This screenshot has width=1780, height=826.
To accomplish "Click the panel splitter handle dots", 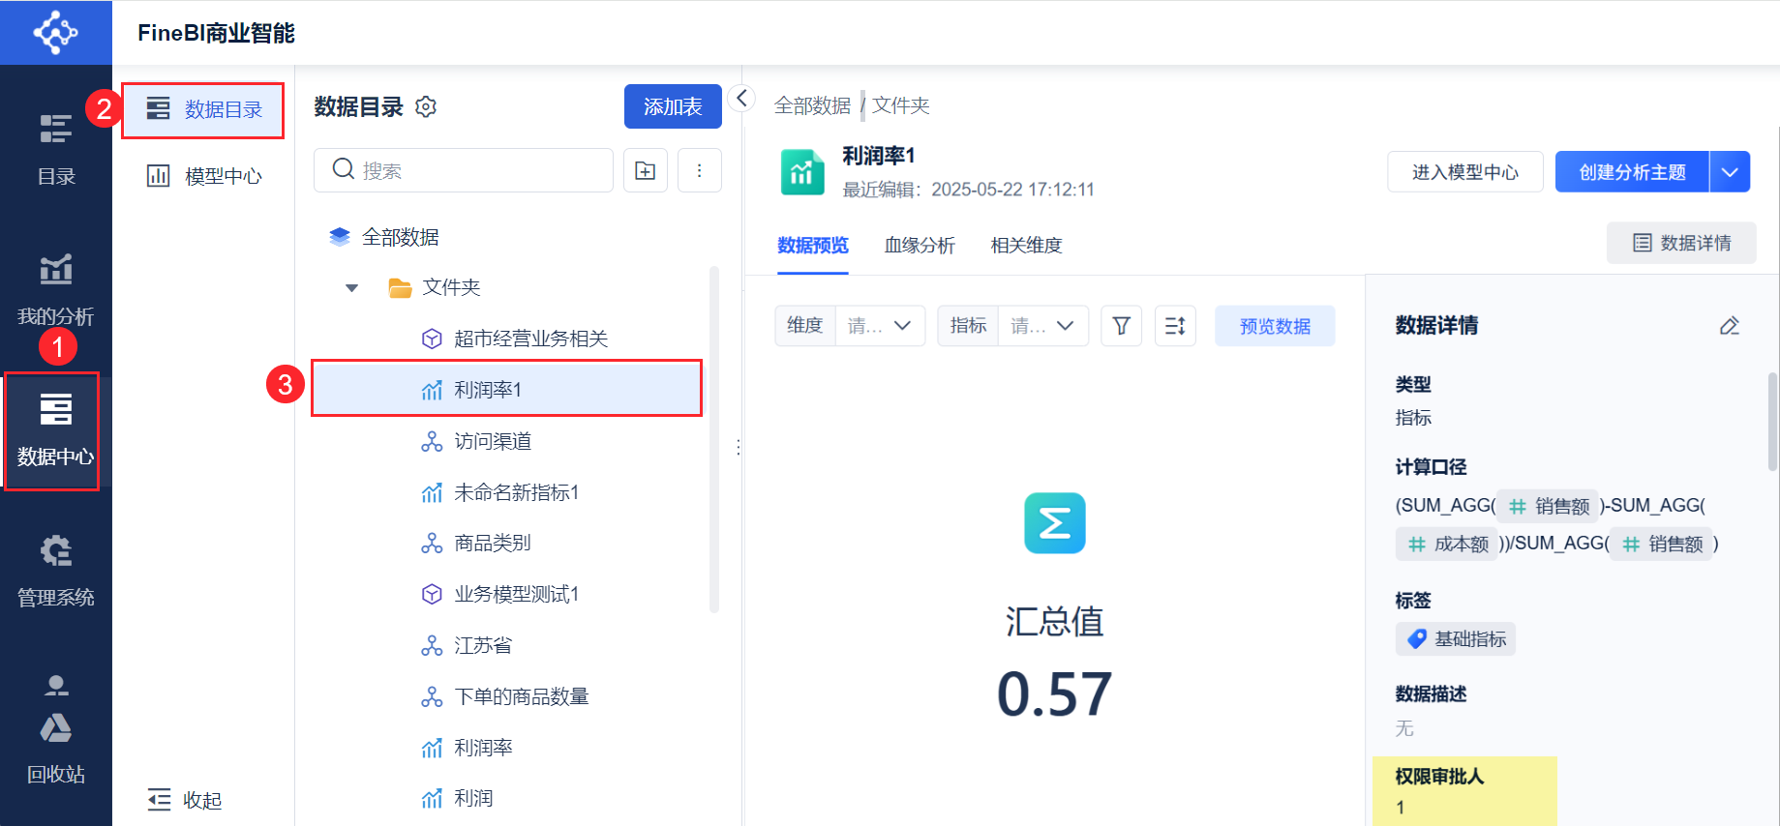I will pyautogui.click(x=739, y=447).
